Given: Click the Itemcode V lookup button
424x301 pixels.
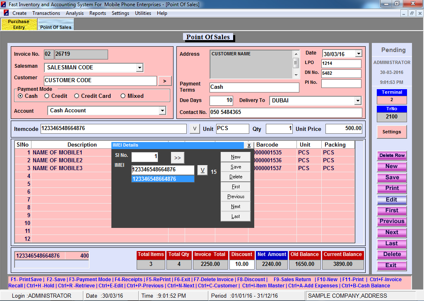Looking at the screenshot, I should [195, 129].
